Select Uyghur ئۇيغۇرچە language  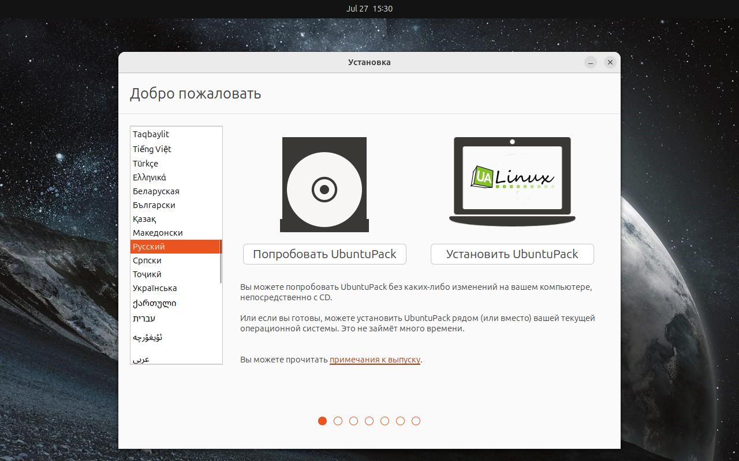click(x=176, y=338)
